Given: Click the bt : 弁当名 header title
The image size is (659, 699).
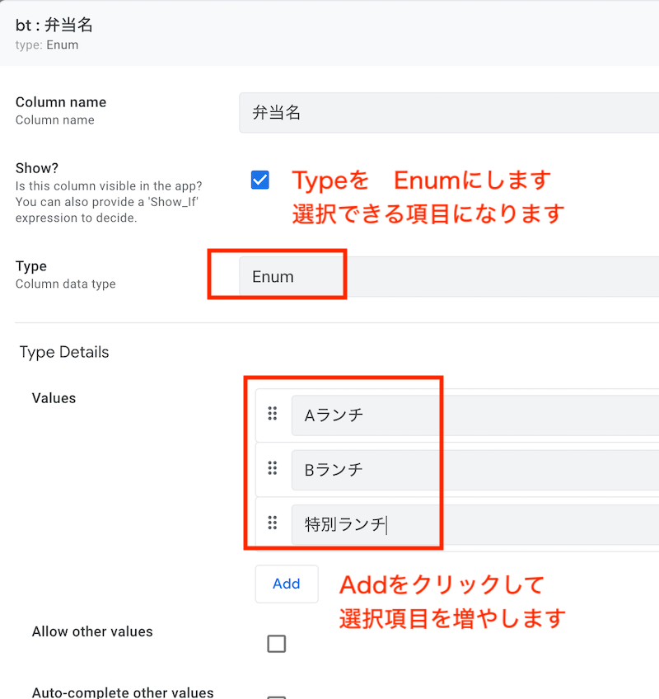Looking at the screenshot, I should (54, 25).
